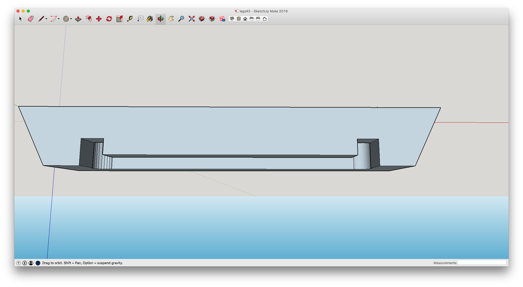Switch to the Front view house icon
Screen dimensions: 523x287
click(245, 19)
